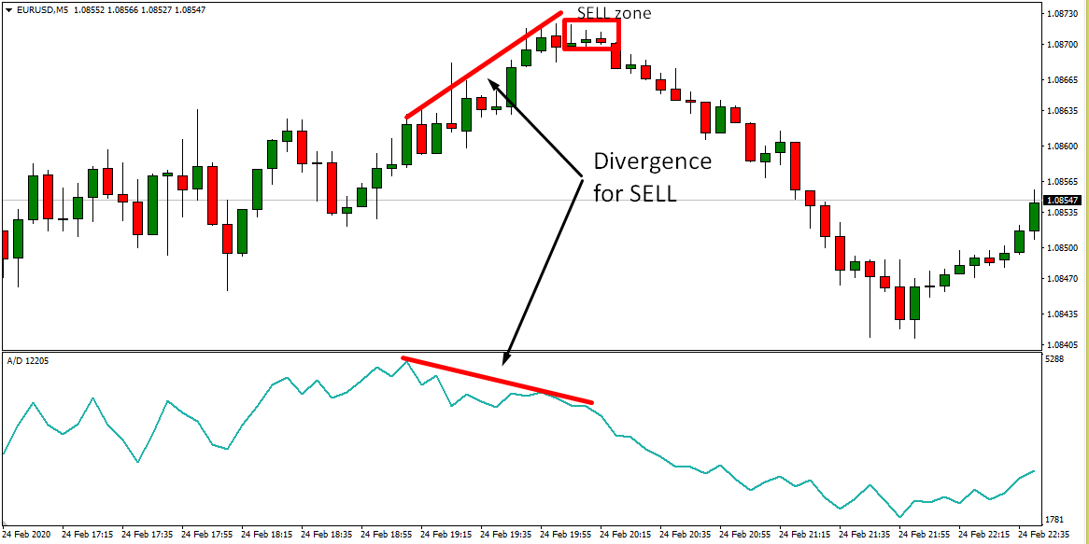
Task: Select the red trendline on the A/D indicator
Action: tap(497, 380)
